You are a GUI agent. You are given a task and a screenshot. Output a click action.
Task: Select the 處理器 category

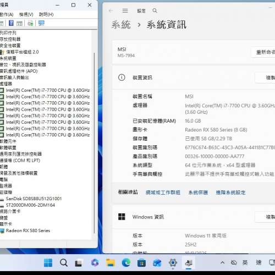(6, 84)
